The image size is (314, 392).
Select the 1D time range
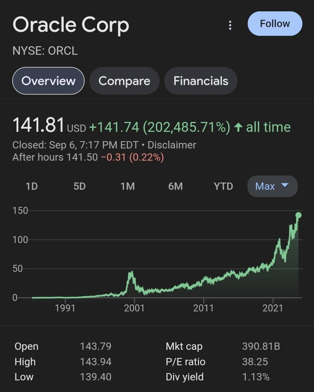coord(32,186)
